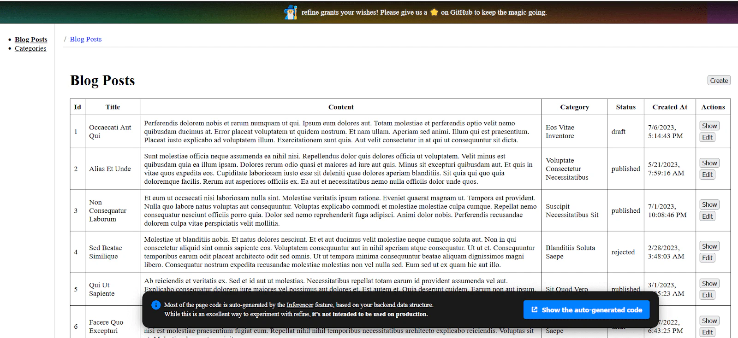
Task: Show the post Non Consequatur Laborum
Action: (x=709, y=204)
